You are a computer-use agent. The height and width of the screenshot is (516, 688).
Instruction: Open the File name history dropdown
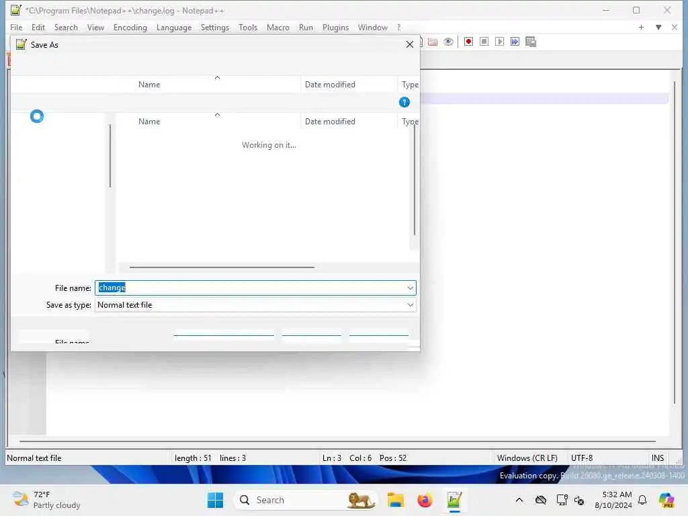410,288
